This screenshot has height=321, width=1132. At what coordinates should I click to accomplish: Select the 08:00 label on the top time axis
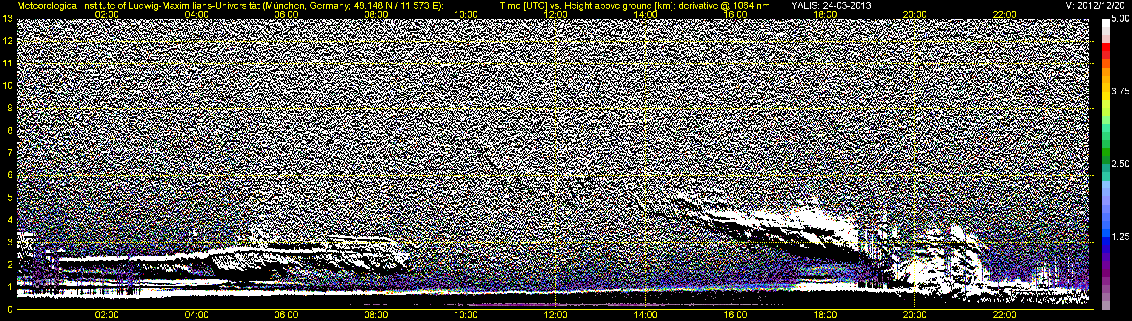pos(376,14)
